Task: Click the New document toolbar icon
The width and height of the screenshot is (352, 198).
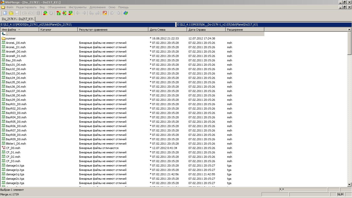Action: (5, 13)
